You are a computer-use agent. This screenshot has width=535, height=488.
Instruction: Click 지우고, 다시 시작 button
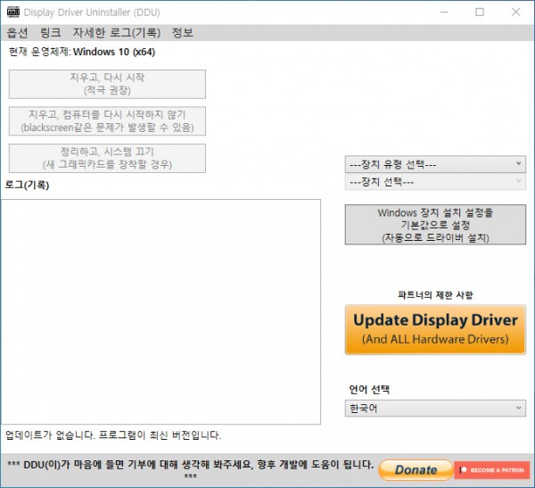point(107,84)
